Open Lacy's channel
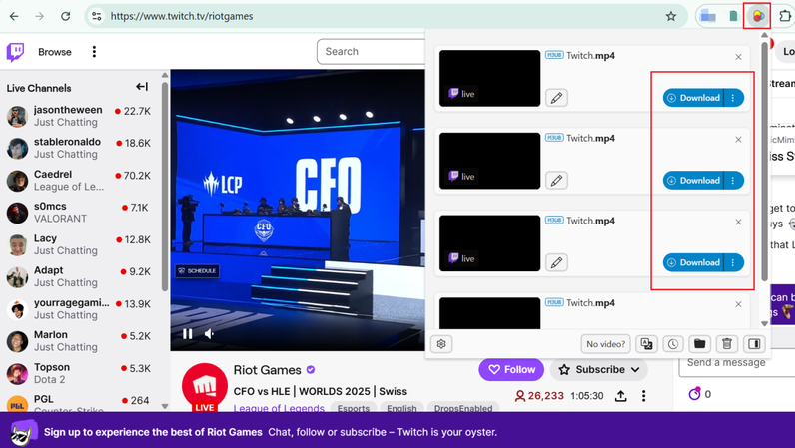The width and height of the screenshot is (795, 448). pyautogui.click(x=80, y=244)
